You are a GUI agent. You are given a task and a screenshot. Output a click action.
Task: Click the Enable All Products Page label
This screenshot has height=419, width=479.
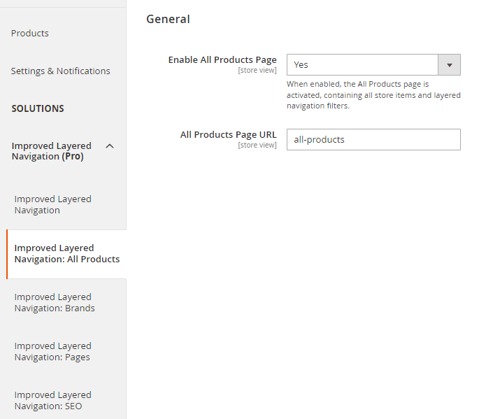pos(222,59)
